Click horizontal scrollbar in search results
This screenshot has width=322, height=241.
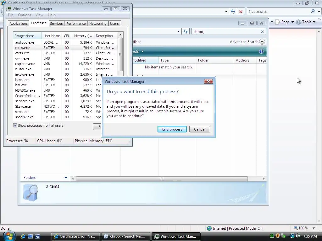[x=162, y=179]
